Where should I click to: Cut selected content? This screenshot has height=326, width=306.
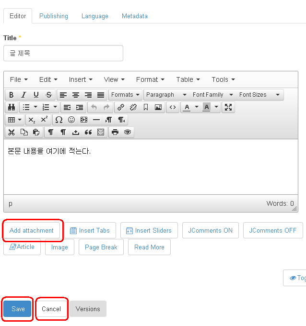pos(12,132)
